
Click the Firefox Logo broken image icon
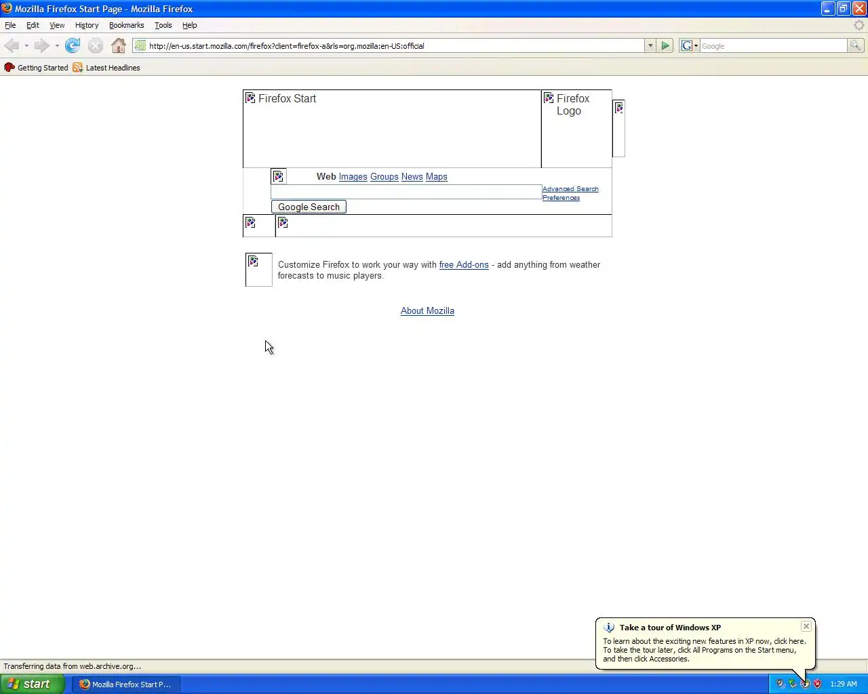[549, 98]
